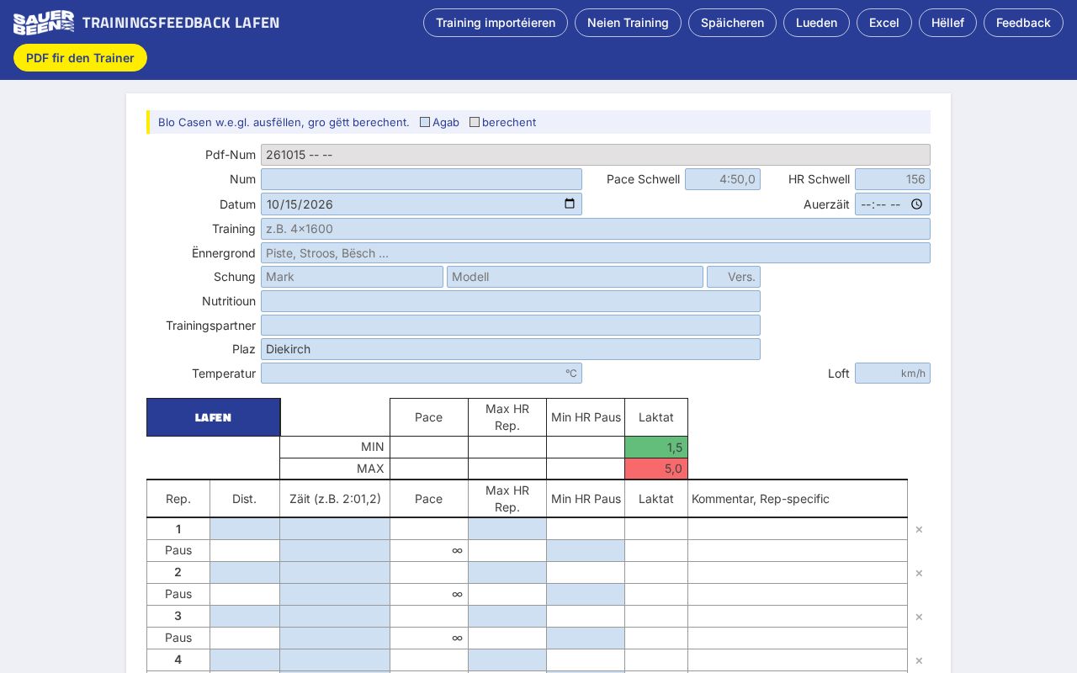Open the Hëllef help button
Image resolution: width=1077 pixels, height=673 pixels.
pyautogui.click(x=947, y=23)
